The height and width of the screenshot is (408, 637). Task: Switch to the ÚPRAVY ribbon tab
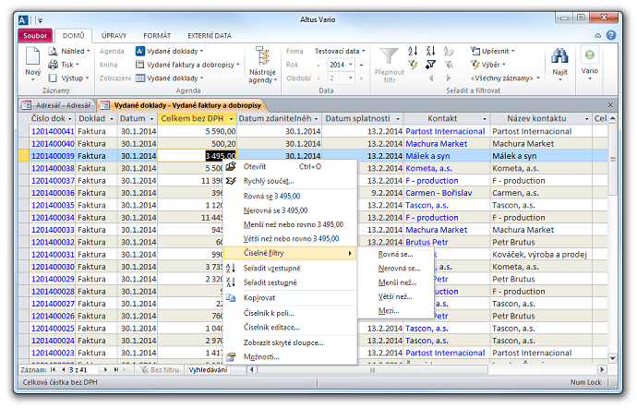coord(114,36)
